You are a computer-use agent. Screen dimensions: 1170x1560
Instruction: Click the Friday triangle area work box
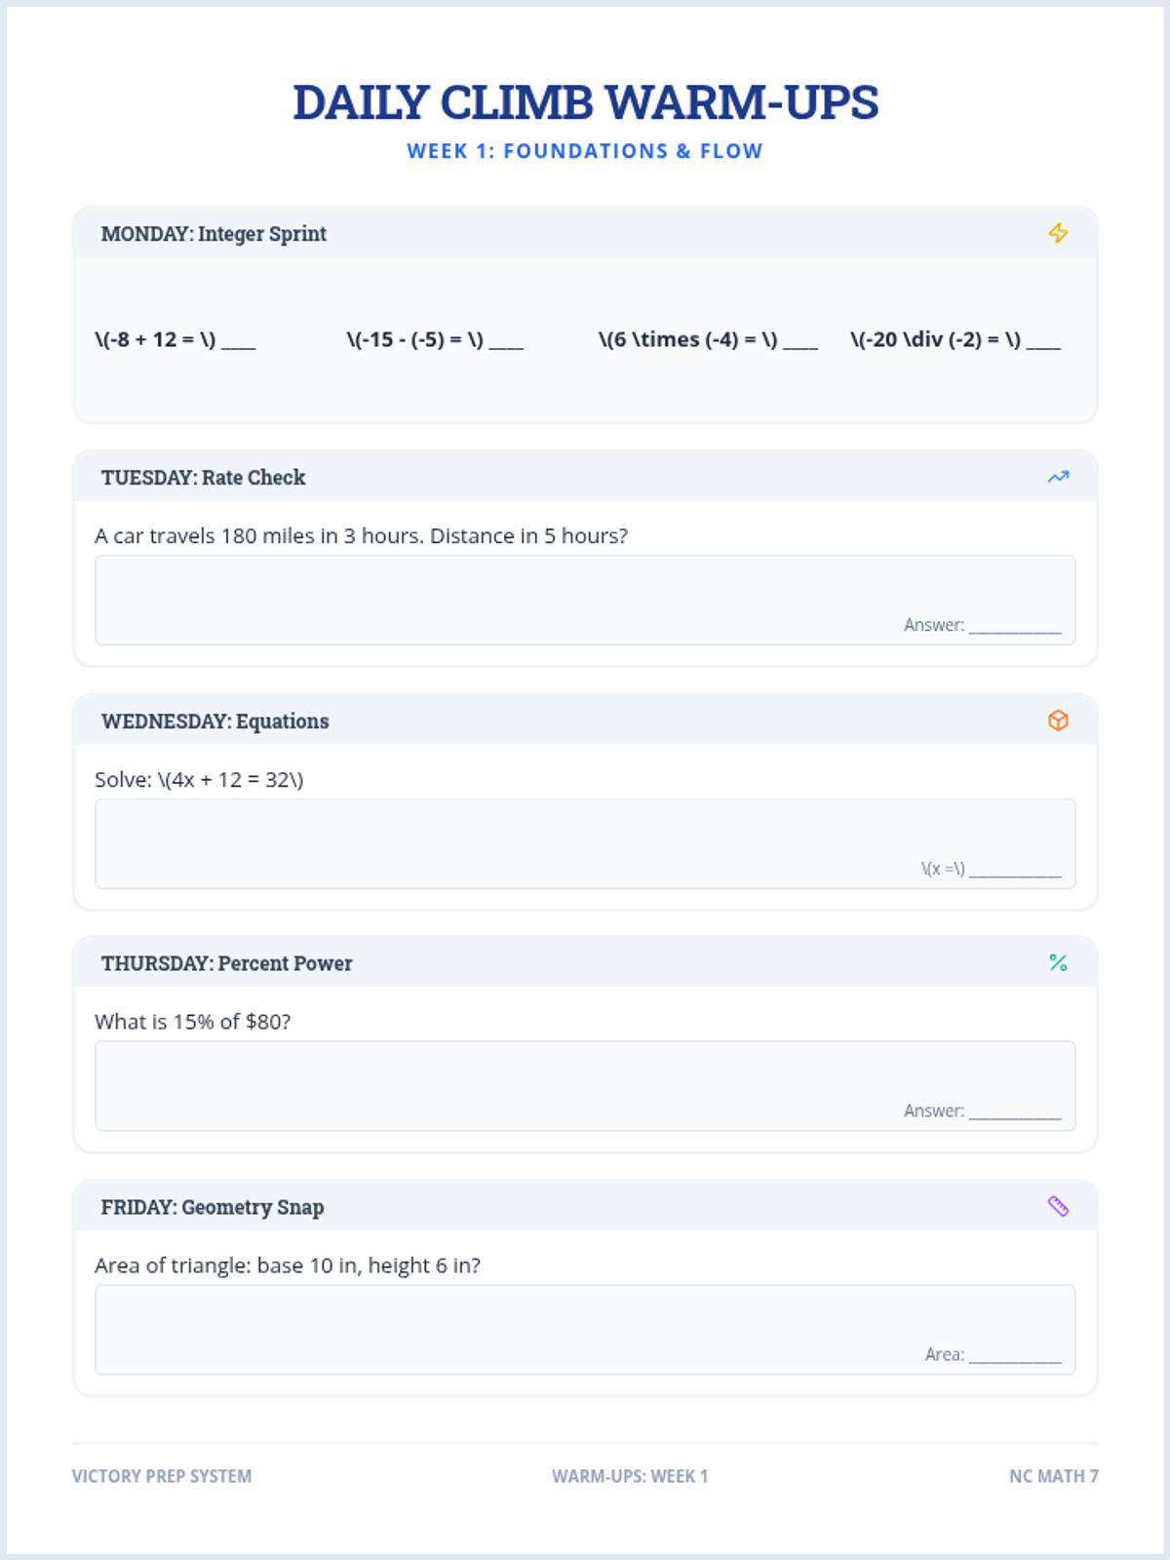pos(585,1329)
